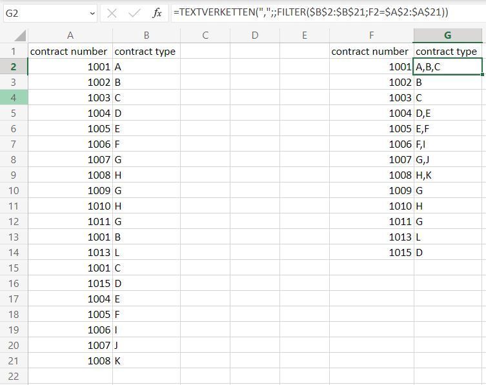Select cell A3 with value 1002
Screen dimensions: 486x385
70,82
